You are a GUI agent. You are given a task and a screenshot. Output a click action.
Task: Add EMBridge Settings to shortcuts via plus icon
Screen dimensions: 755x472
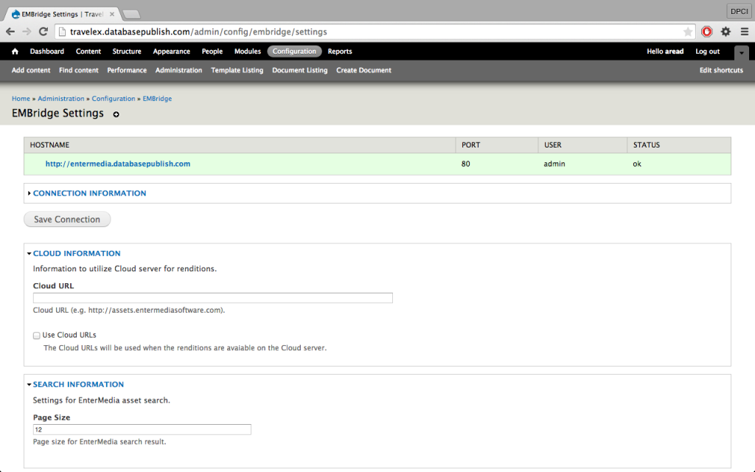pos(116,114)
